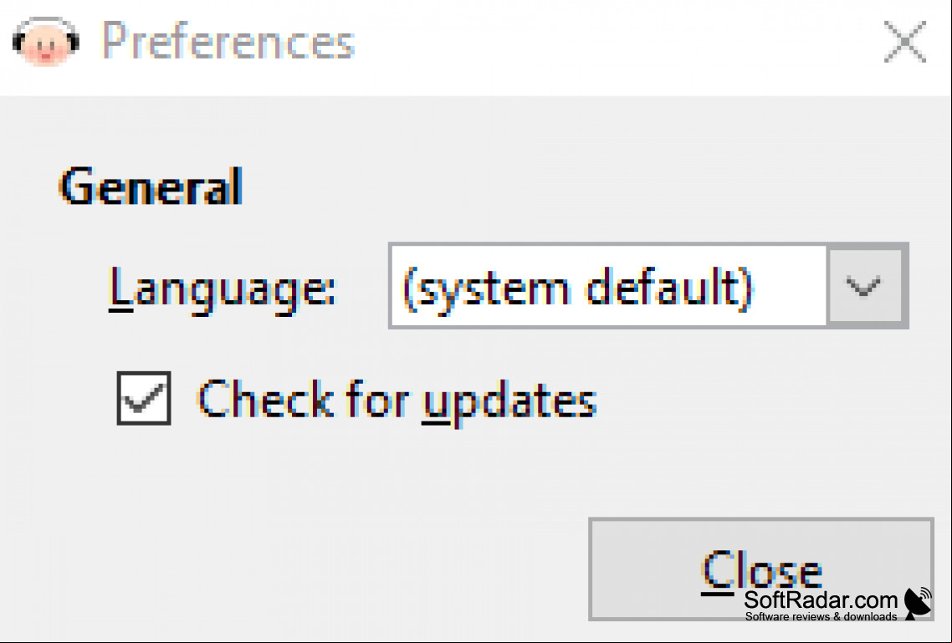The height and width of the screenshot is (643, 952).
Task: Expand the Language dropdown arrow
Action: [864, 286]
